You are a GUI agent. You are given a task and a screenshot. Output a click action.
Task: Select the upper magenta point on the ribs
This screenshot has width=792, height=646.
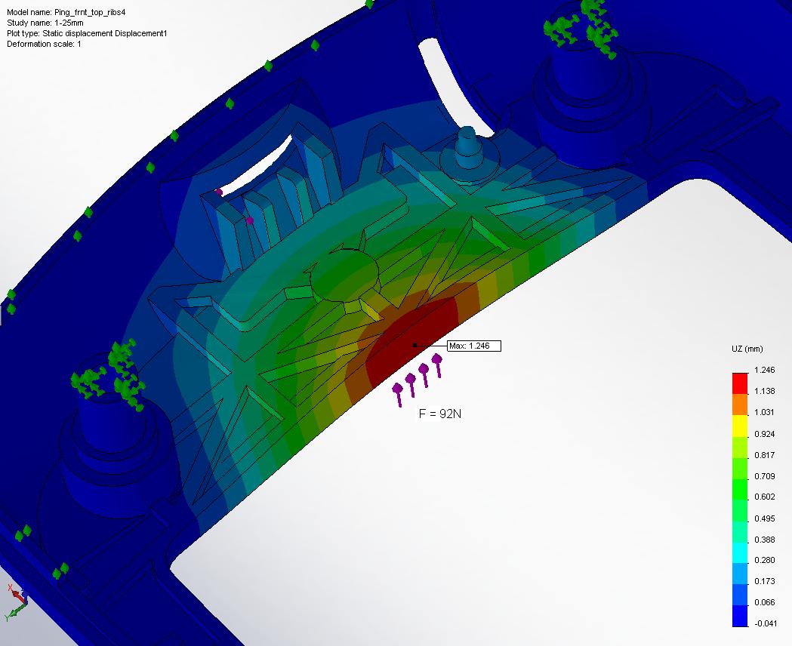click(219, 192)
